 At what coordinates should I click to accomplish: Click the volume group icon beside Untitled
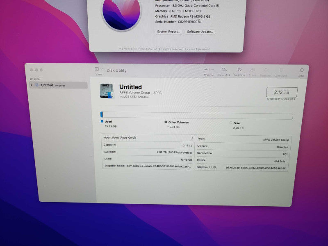tap(37, 85)
